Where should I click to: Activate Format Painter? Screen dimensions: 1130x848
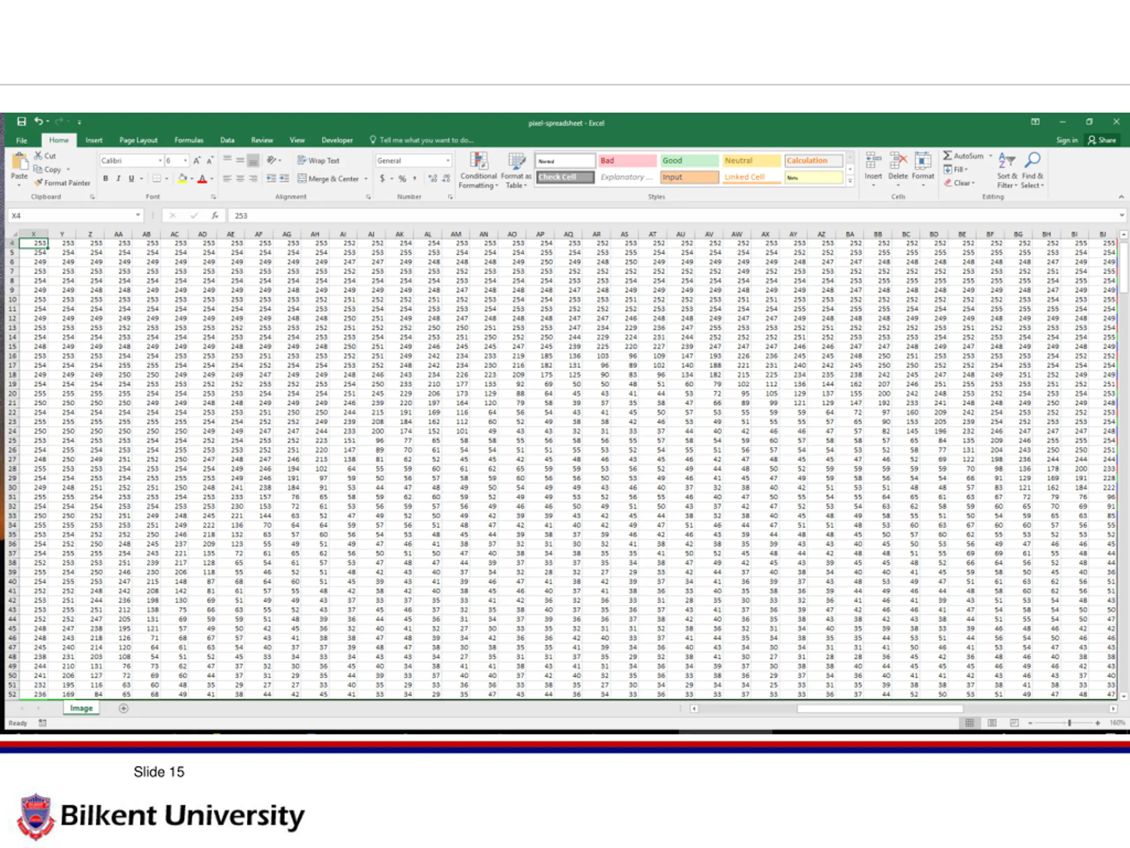point(62,183)
